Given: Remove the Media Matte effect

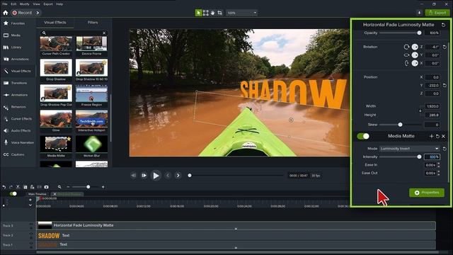Looking at the screenshot, I should pos(444,136).
